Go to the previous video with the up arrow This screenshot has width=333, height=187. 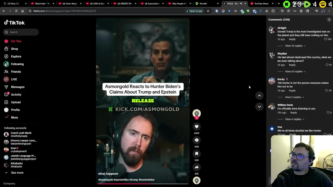pyautogui.click(x=259, y=96)
